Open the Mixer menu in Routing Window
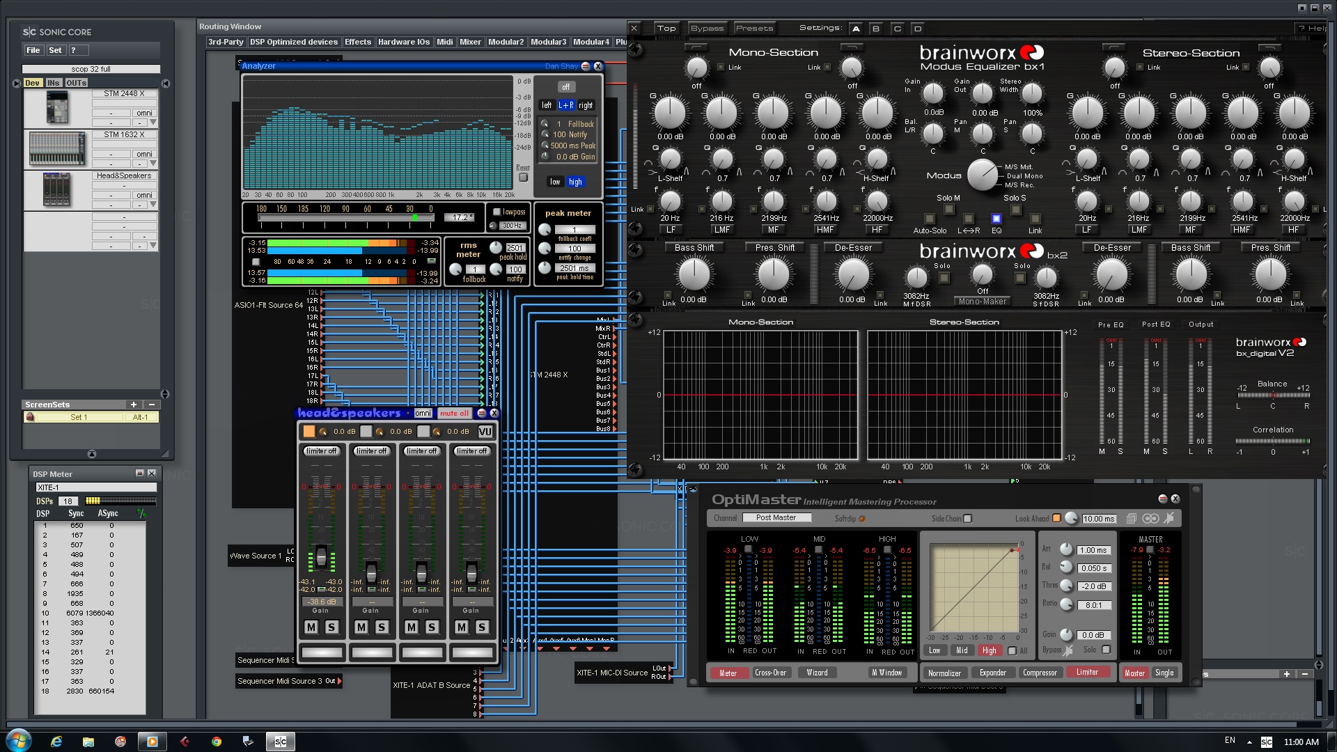Image resolution: width=1337 pixels, height=752 pixels. pos(470,42)
